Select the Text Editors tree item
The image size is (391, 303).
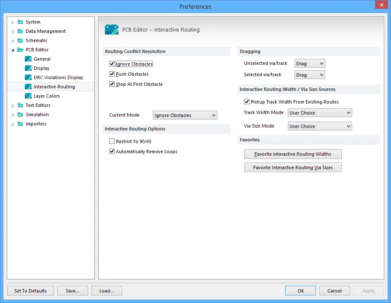(x=38, y=105)
